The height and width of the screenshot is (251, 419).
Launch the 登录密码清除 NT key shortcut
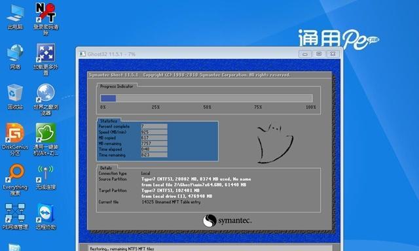[x=46, y=19]
